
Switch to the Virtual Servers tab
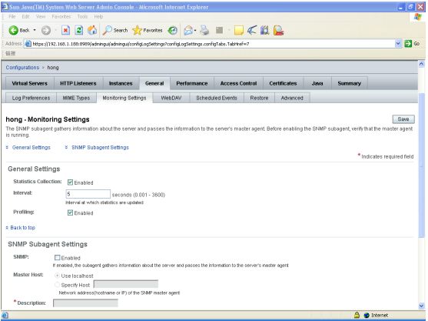click(29, 83)
